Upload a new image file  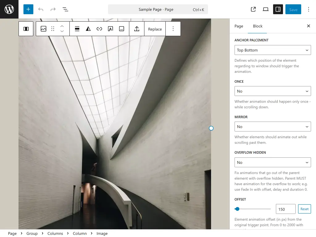(136, 28)
